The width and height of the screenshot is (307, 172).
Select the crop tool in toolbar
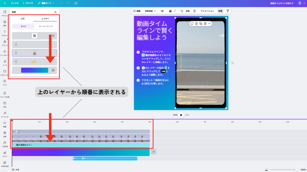pos(182,11)
